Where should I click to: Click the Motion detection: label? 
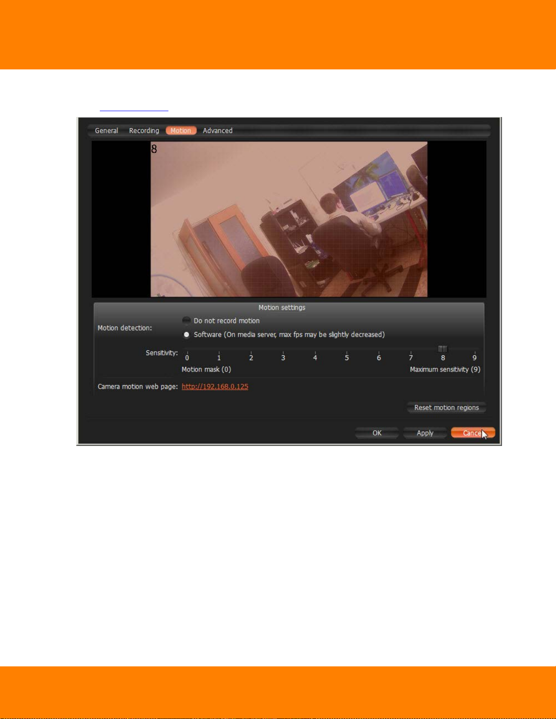[x=125, y=328]
